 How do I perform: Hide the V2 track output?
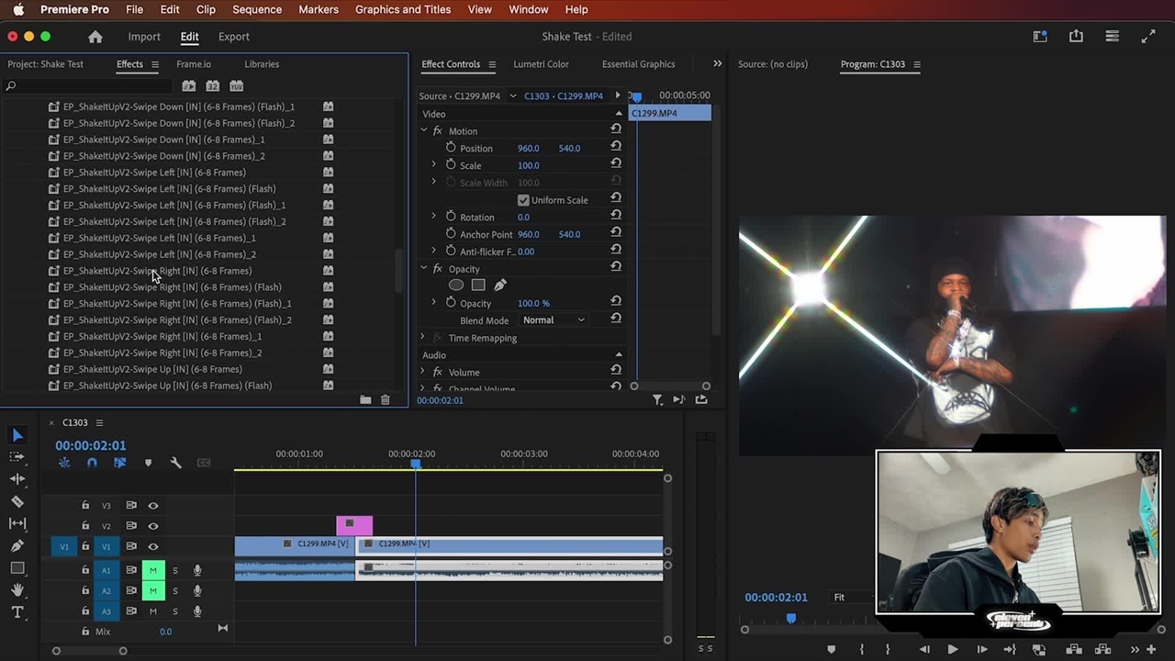pos(153,526)
